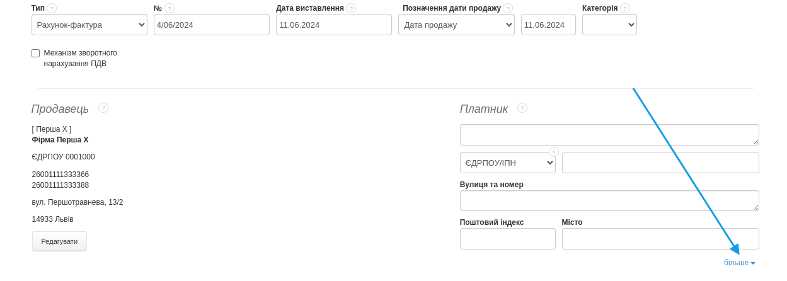Click help icon next to Платник heading
Viewport: 787px width, 281px height.
(x=522, y=108)
